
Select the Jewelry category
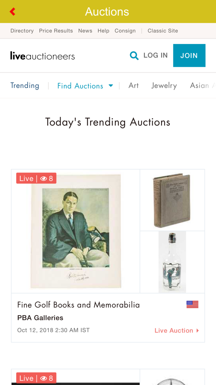point(164,85)
